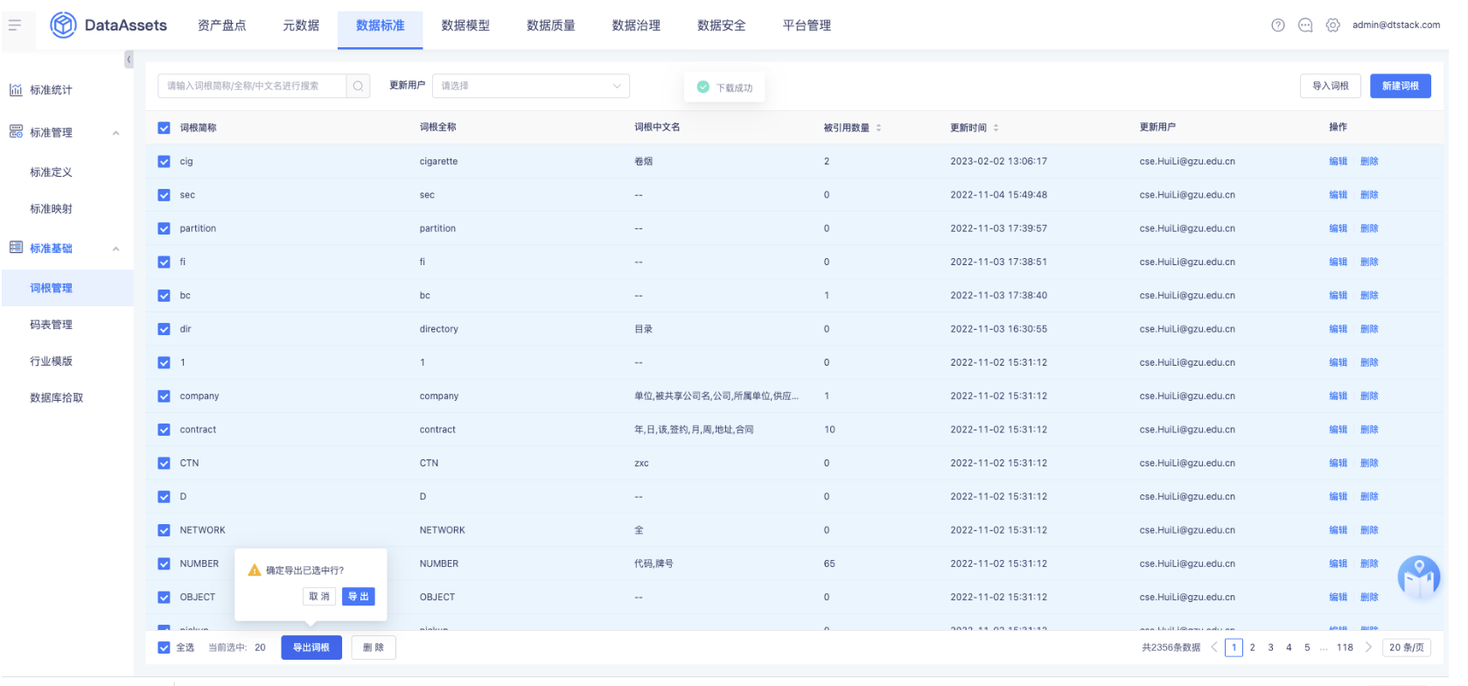This screenshot has height=686, width=1468.
Task: Switch to 资产盘点 tab
Action: pos(222,25)
